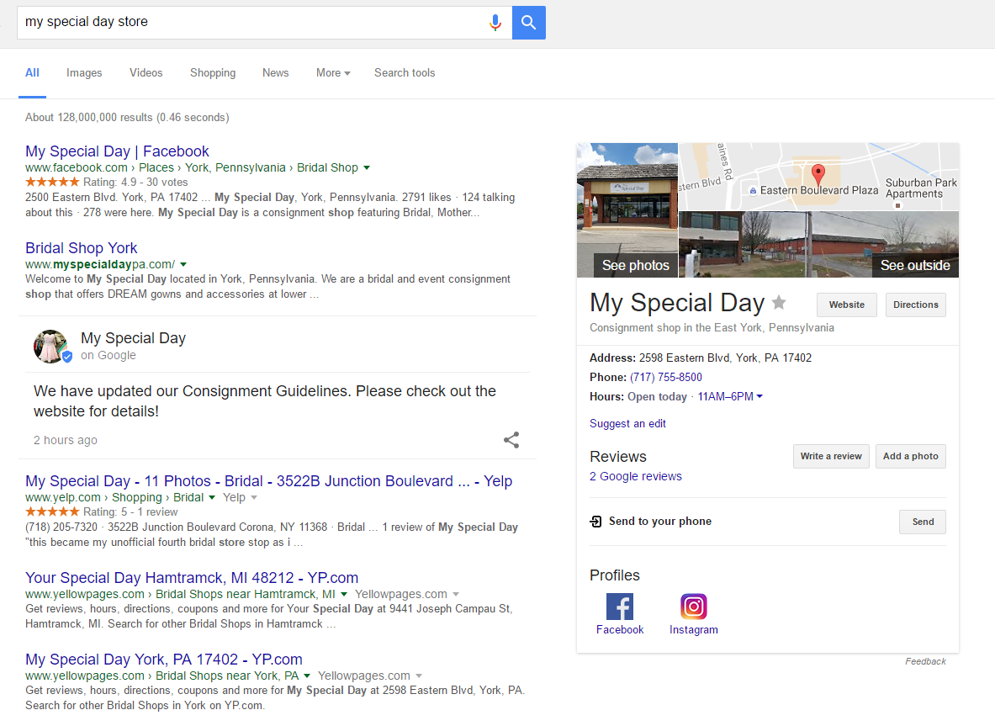The height and width of the screenshot is (726, 995).
Task: Click 'Rating: 5 - 1 review' text
Action: [x=130, y=512]
